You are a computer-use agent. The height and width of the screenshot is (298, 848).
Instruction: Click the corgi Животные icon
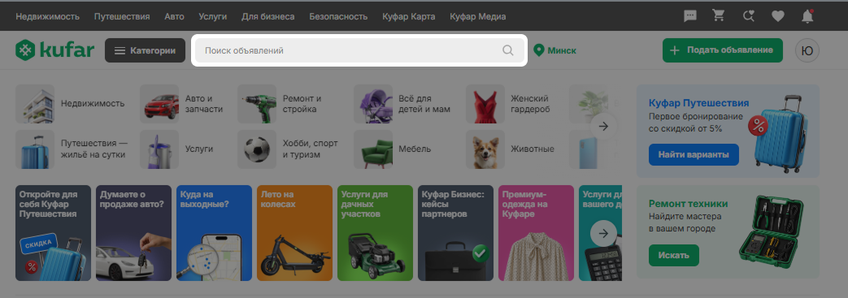pyautogui.click(x=485, y=149)
